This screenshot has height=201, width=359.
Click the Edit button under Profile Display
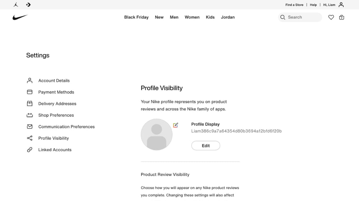pos(205,146)
